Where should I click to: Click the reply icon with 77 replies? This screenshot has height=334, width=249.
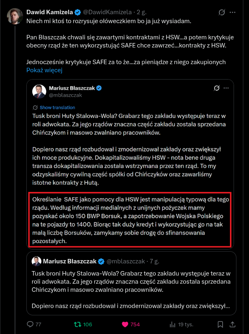coord(30,324)
